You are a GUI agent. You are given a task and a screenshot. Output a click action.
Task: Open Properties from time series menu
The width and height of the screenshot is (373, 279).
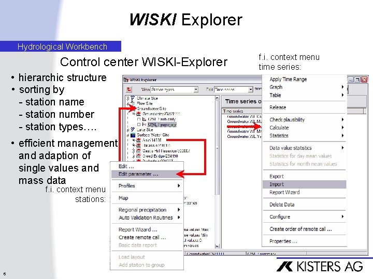(x=304, y=241)
